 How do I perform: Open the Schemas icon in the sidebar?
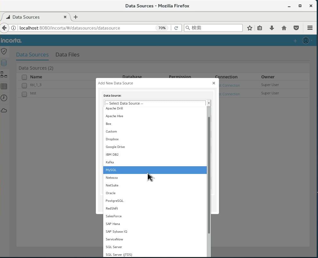4,75
